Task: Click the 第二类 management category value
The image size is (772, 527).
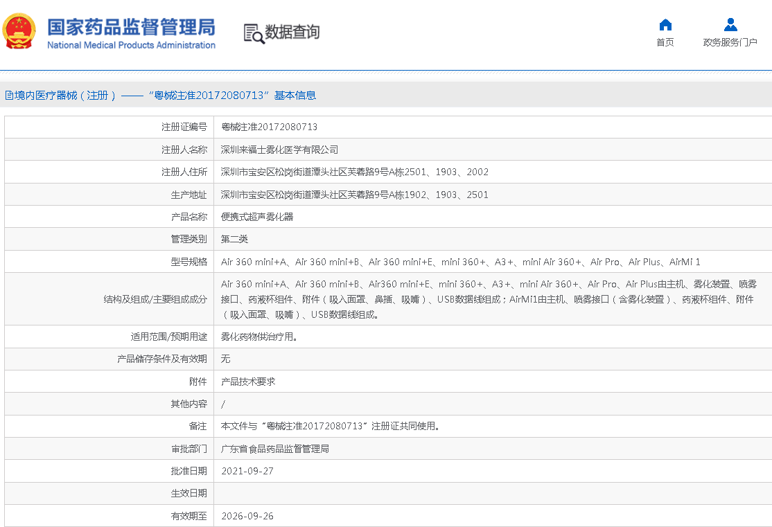Action: tap(234, 239)
